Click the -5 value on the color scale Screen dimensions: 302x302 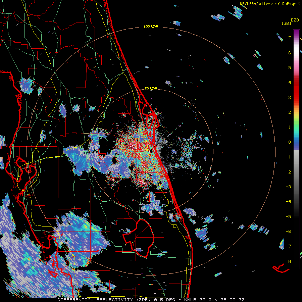click(x=288, y=217)
